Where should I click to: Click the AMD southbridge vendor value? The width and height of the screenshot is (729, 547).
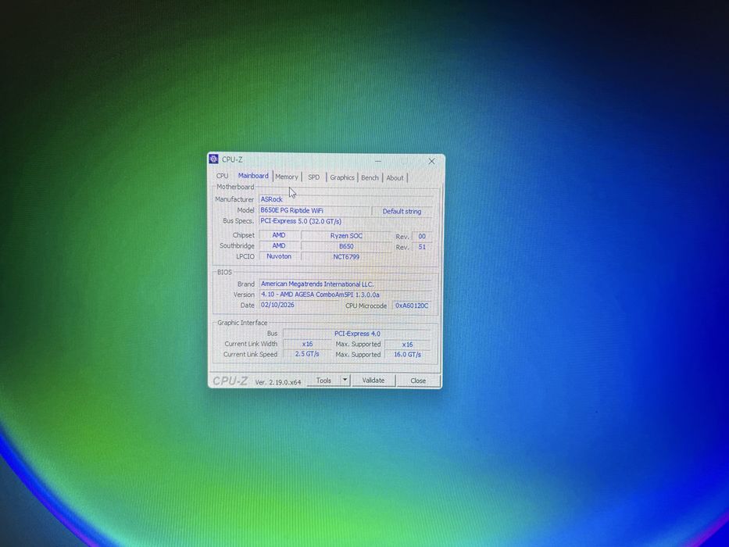point(279,245)
